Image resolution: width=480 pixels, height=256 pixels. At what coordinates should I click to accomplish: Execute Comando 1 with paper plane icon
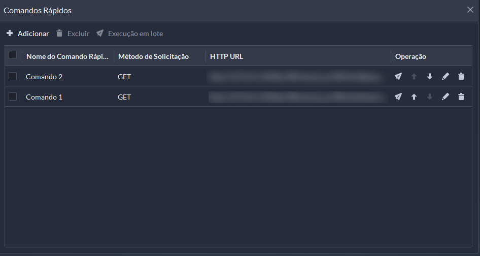pyautogui.click(x=398, y=97)
